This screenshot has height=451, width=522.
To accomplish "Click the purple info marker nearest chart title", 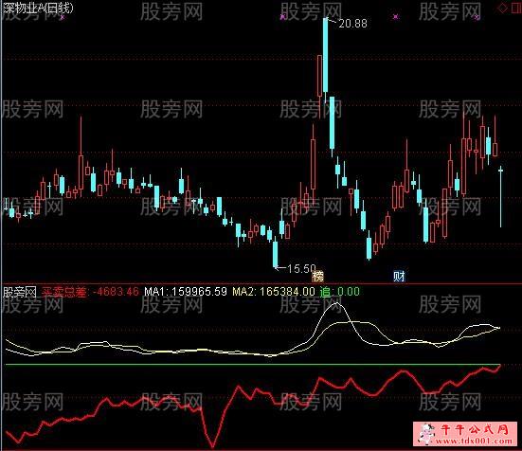I will coord(62,17).
